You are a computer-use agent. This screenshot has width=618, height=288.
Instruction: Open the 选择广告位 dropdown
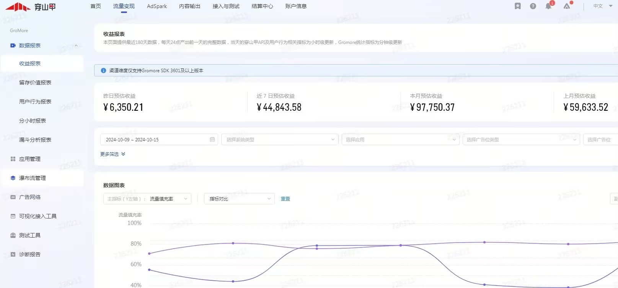[600, 139]
